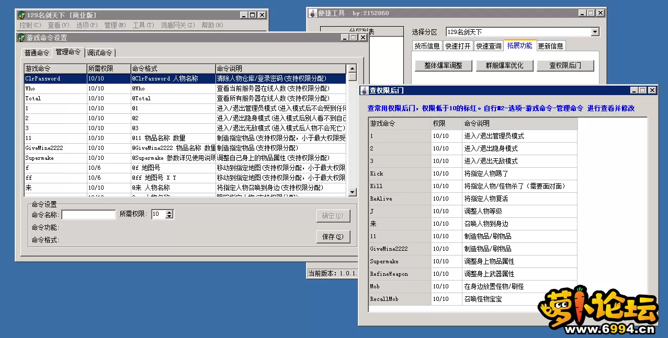Open the 查看 menu
This screenshot has height=338, width=668.
coord(58,25)
